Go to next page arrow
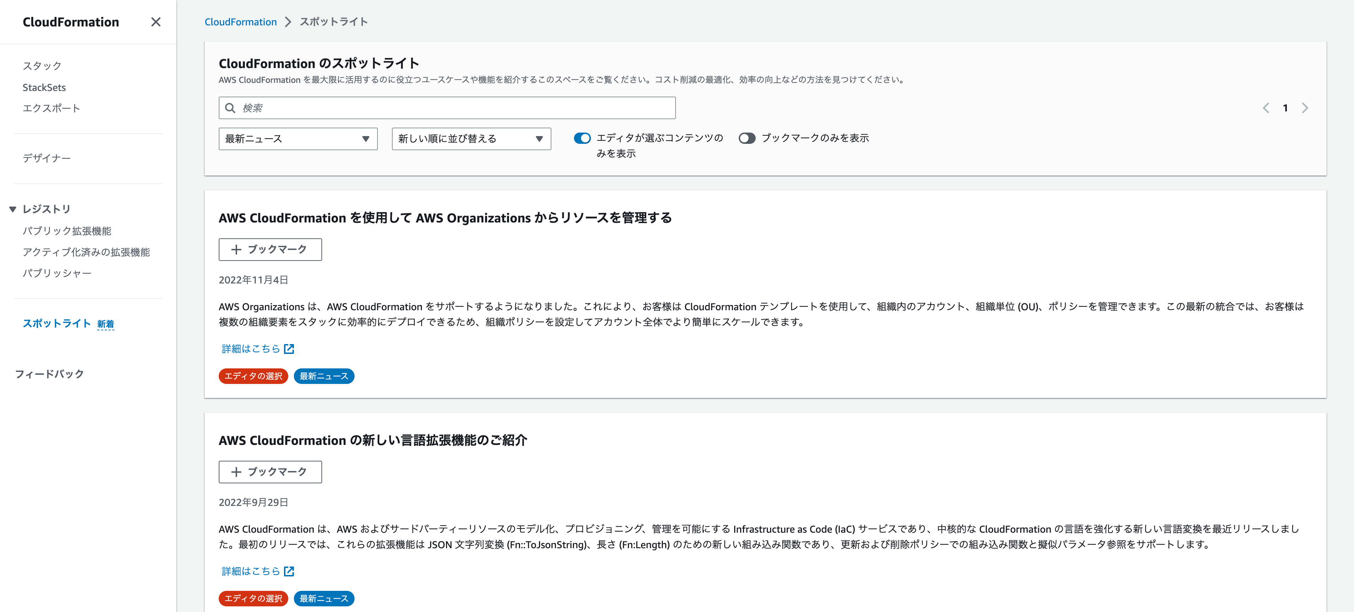 1305,108
